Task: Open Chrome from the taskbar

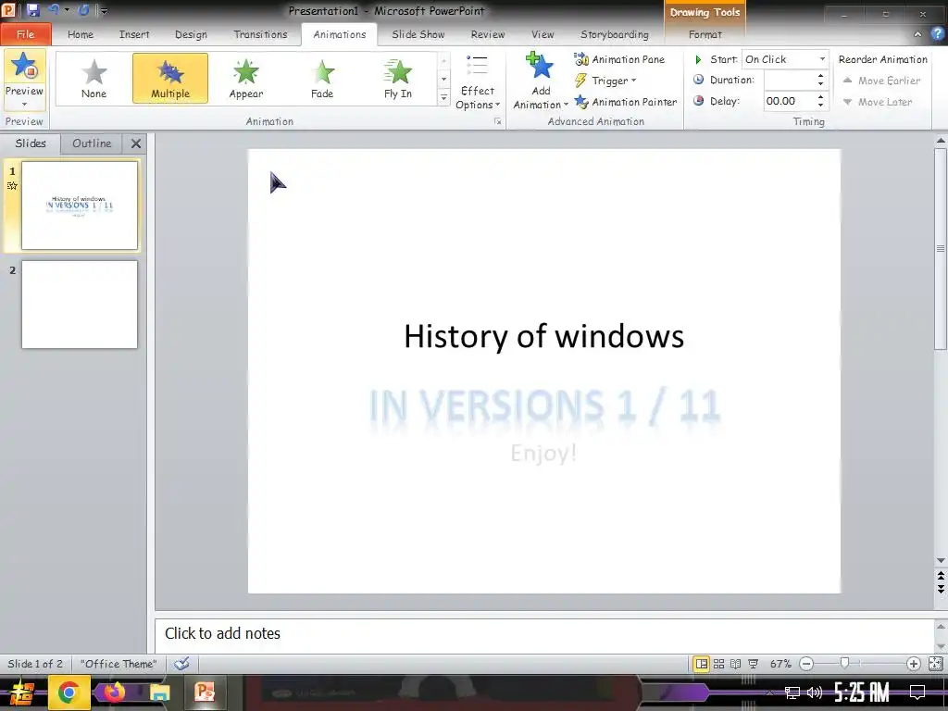Action: click(69, 692)
